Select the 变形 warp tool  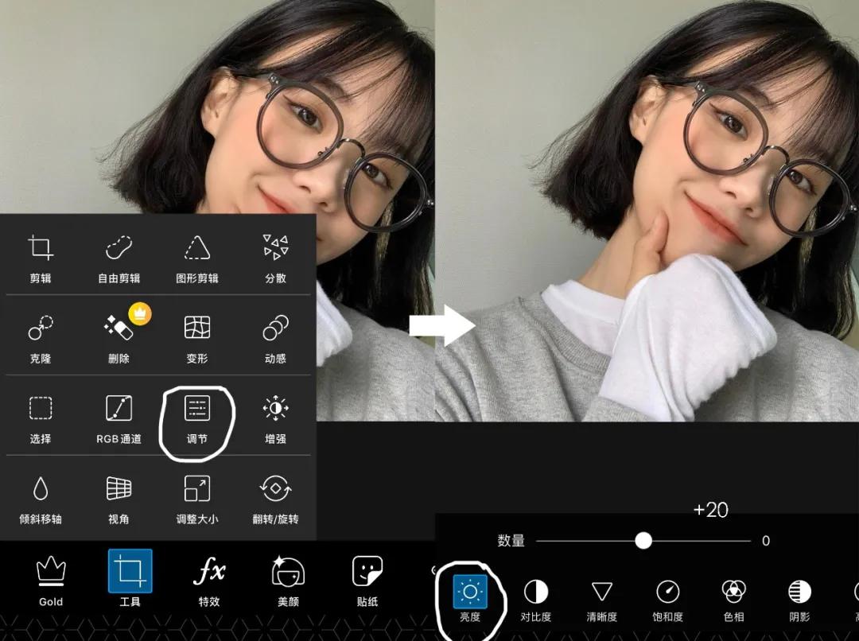point(196,338)
